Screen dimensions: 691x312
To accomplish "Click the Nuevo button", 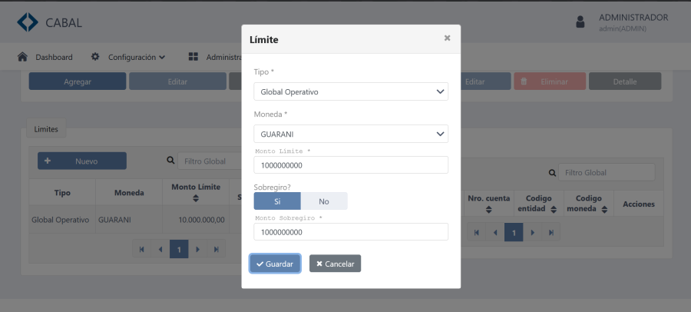I will tap(82, 161).
